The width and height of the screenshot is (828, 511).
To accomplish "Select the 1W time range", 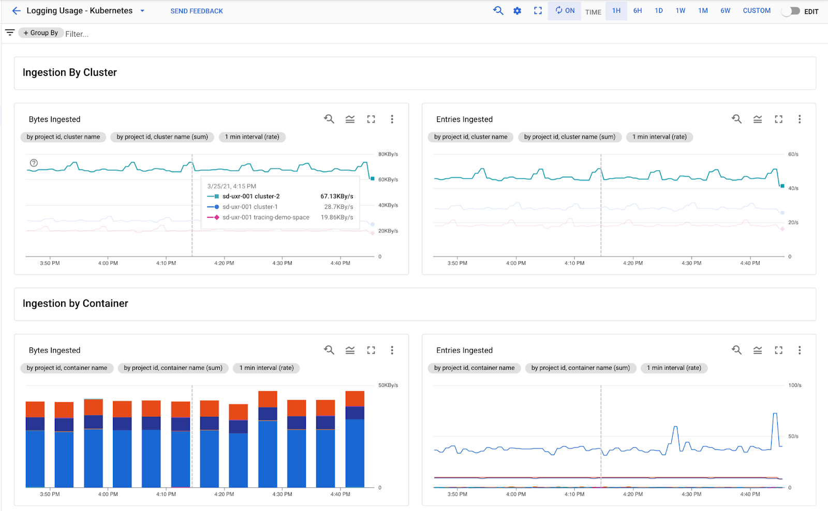I will pos(681,10).
